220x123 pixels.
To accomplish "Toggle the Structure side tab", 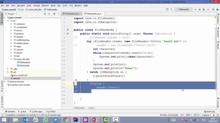I will coord(2,102).
